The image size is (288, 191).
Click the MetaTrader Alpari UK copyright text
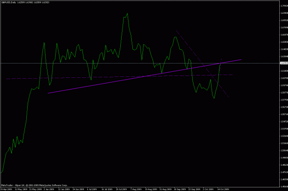coord(35,185)
